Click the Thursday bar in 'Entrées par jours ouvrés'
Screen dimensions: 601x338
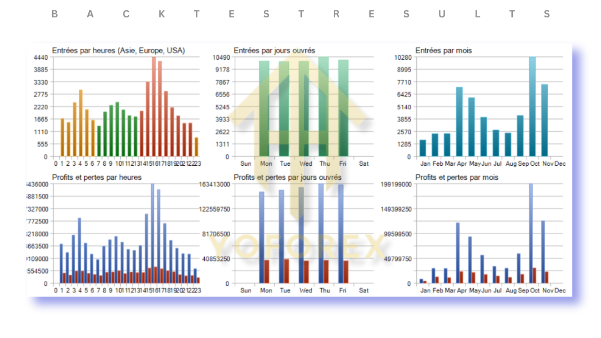coord(324,107)
